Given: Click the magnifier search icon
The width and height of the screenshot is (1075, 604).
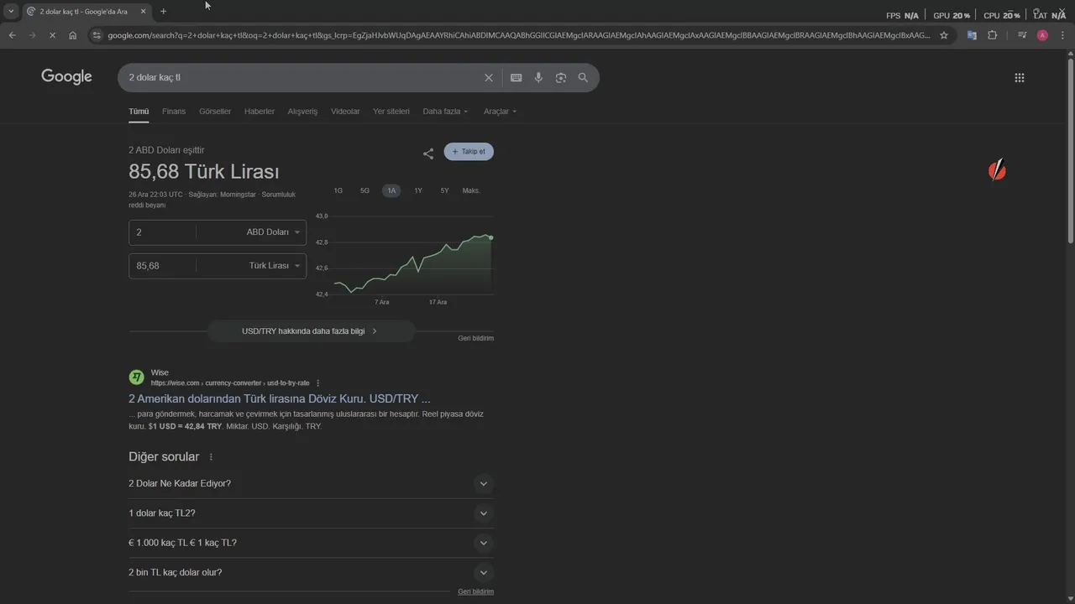Looking at the screenshot, I should point(583,77).
